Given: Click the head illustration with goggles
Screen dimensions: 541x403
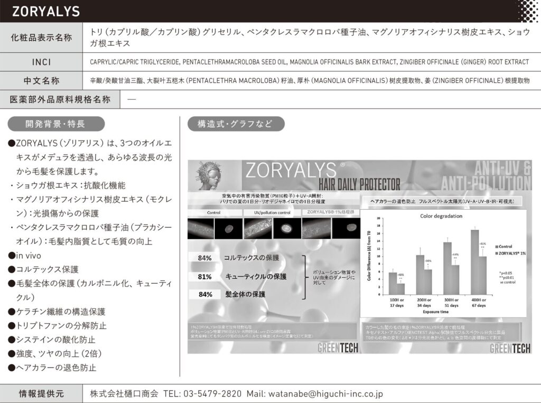Looking at the screenshot, I should click(x=209, y=175).
